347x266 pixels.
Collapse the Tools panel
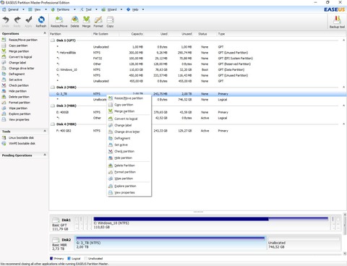pos(45,131)
